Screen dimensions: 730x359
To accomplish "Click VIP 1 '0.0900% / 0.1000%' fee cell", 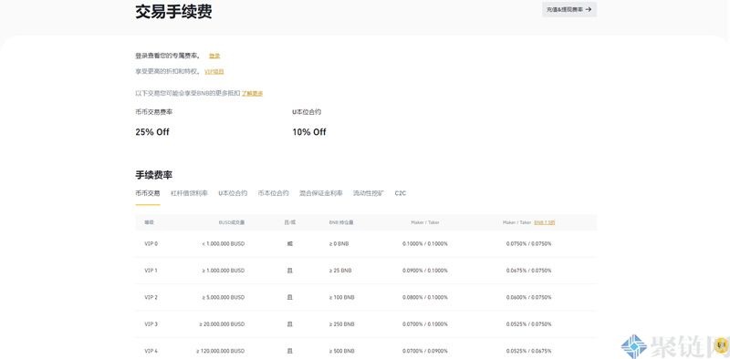I will click(425, 271).
